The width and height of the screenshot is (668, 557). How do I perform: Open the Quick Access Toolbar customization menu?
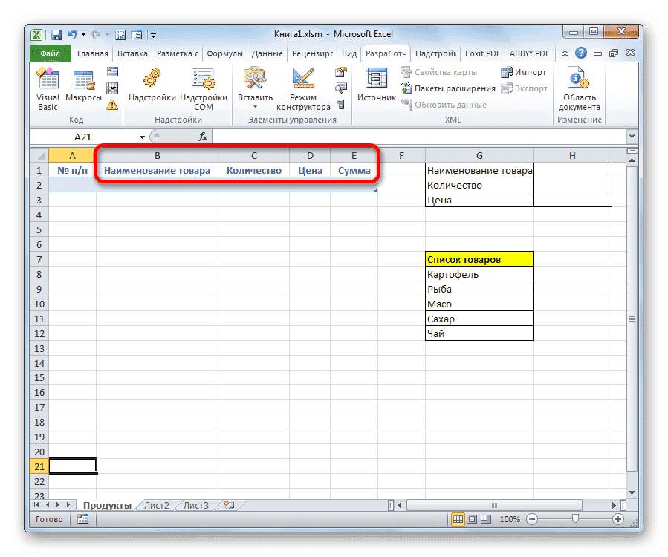[152, 34]
